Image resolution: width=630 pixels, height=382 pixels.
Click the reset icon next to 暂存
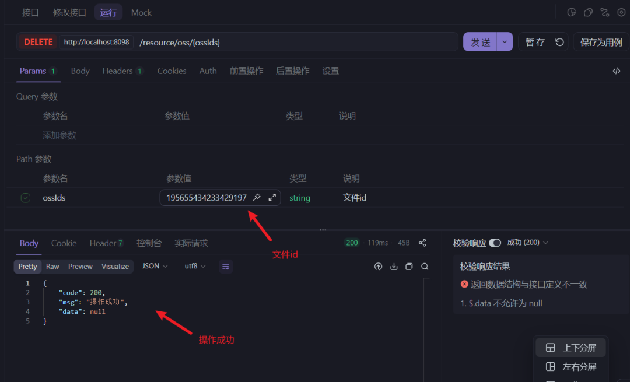[x=559, y=42]
